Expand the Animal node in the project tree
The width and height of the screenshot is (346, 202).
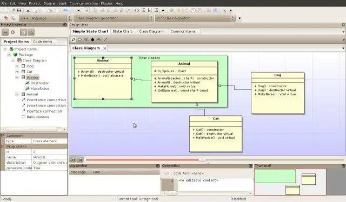[17, 94]
